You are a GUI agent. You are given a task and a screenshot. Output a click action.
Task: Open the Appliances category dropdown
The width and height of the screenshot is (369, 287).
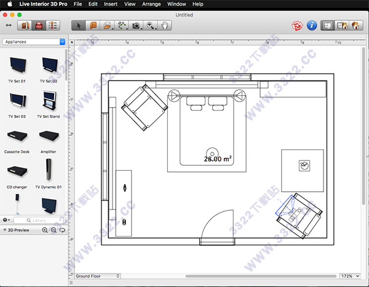34,42
